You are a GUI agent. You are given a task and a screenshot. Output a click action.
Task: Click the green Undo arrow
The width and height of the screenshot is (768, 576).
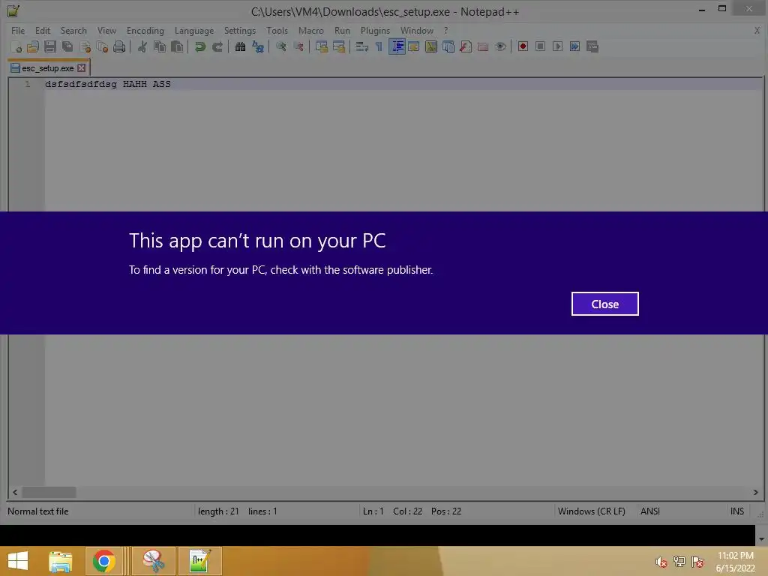[x=199, y=46]
